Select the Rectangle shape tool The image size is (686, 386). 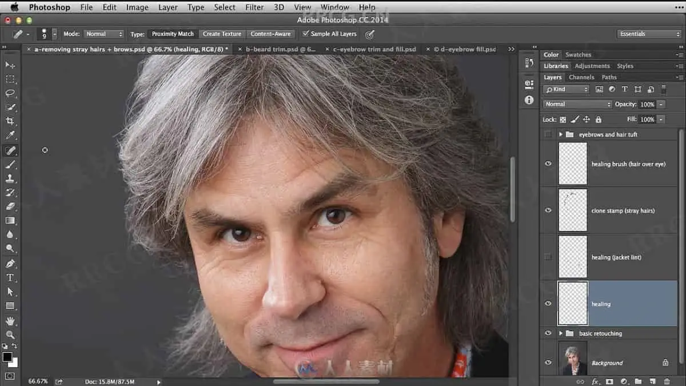pos(10,306)
